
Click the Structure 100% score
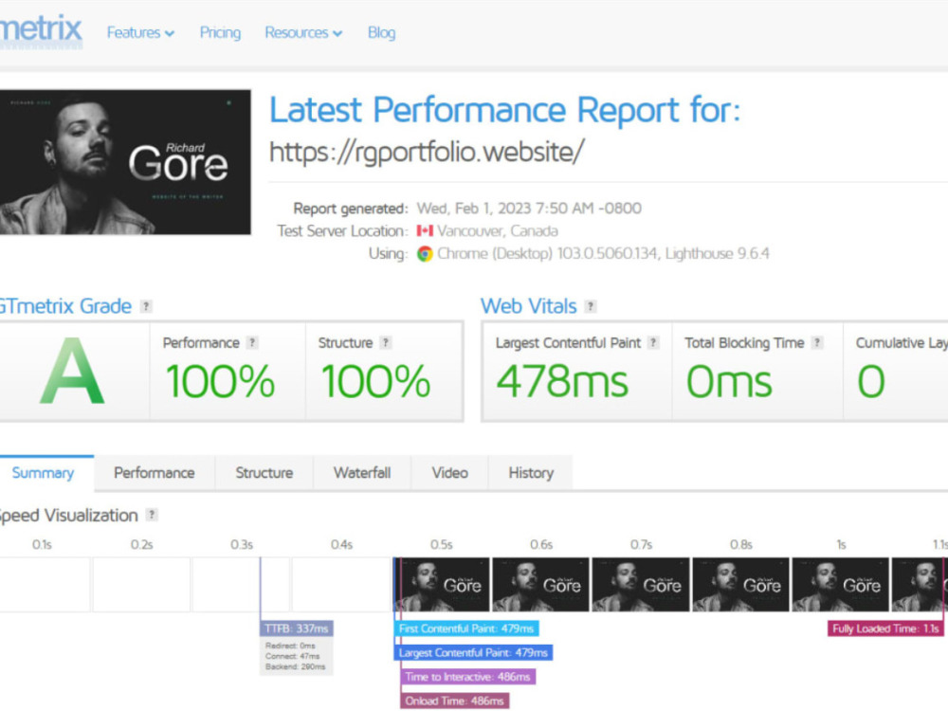pos(375,381)
